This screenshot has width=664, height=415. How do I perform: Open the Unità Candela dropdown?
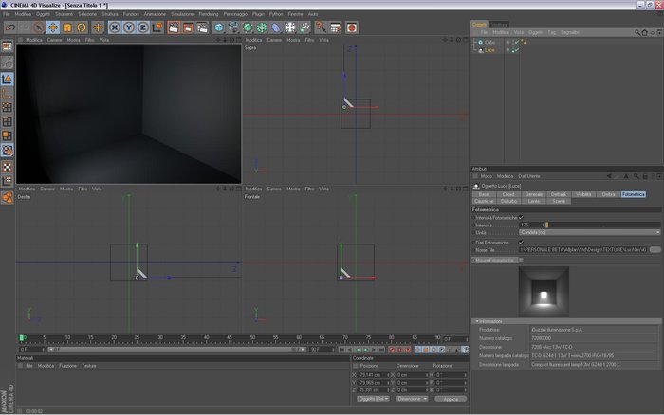point(590,233)
